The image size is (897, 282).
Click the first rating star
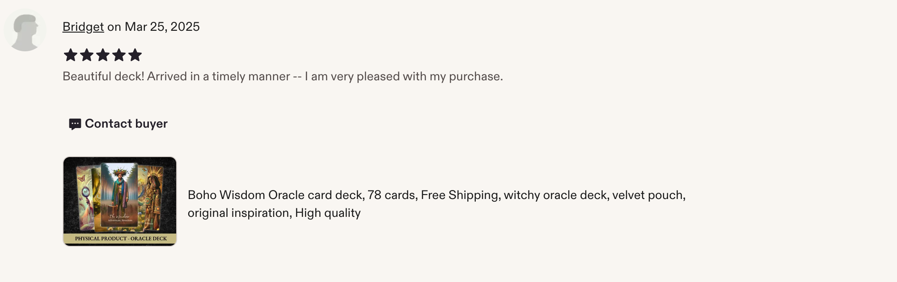click(71, 55)
